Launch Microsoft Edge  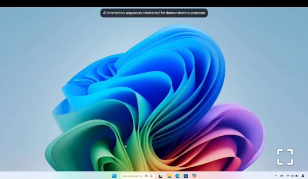[x=177, y=175]
